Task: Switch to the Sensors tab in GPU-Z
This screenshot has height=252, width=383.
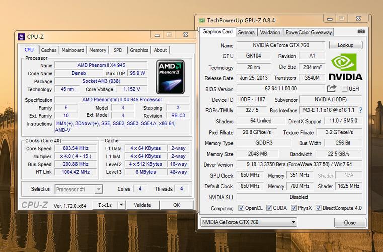Action: [246, 32]
